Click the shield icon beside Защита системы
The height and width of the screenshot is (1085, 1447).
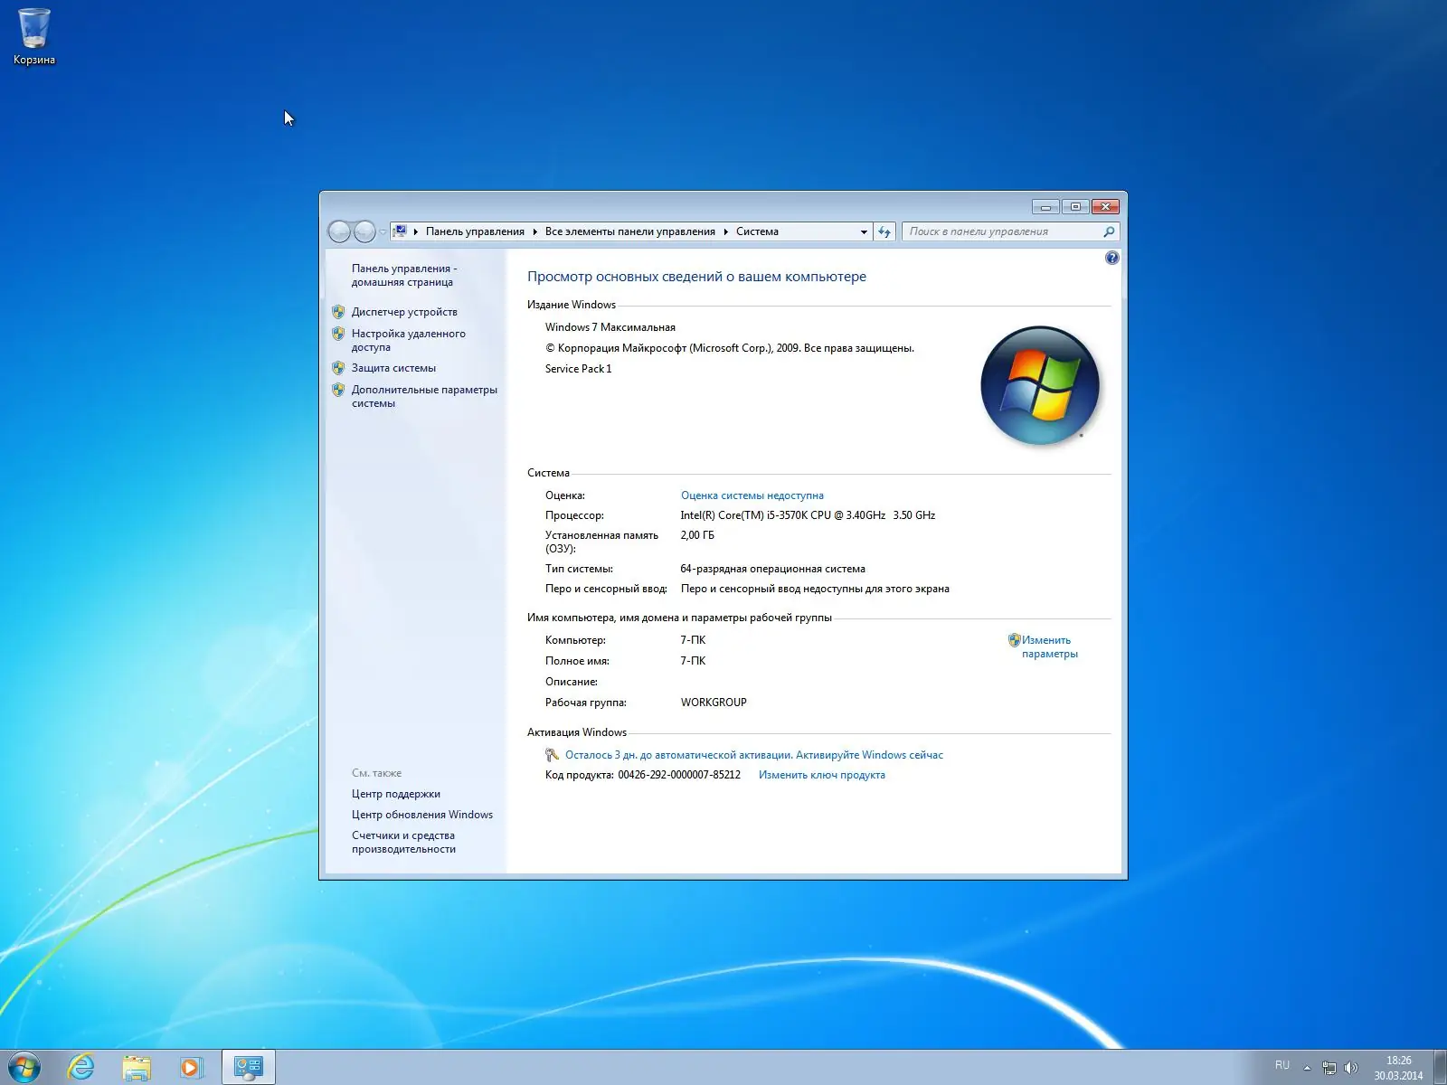point(339,368)
